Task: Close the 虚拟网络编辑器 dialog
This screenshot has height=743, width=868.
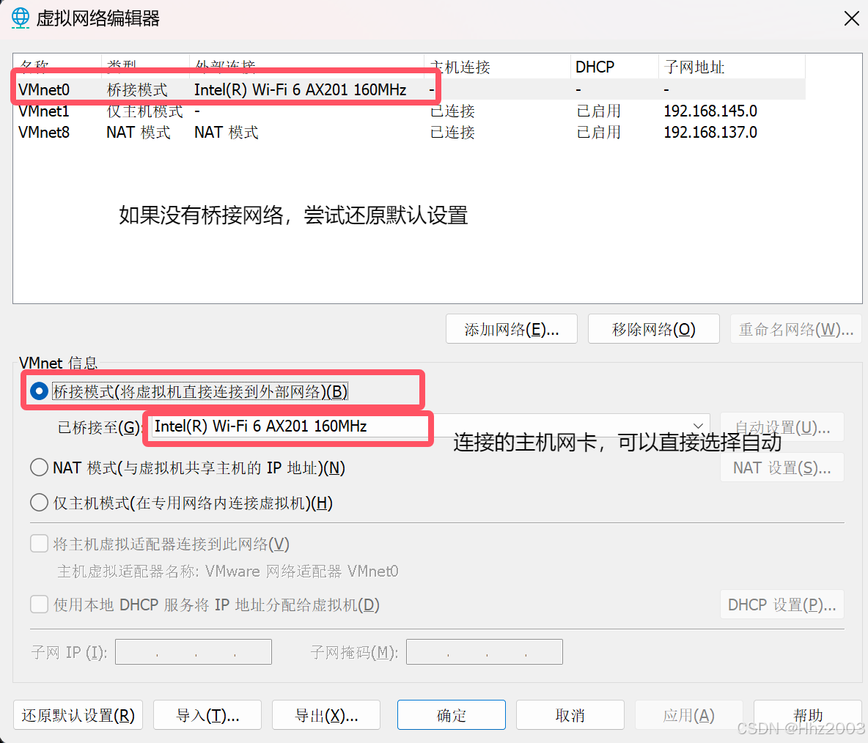Action: [x=851, y=18]
